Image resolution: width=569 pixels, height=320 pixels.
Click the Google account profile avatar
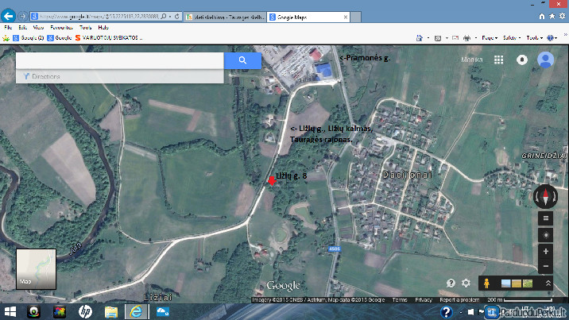(x=545, y=60)
